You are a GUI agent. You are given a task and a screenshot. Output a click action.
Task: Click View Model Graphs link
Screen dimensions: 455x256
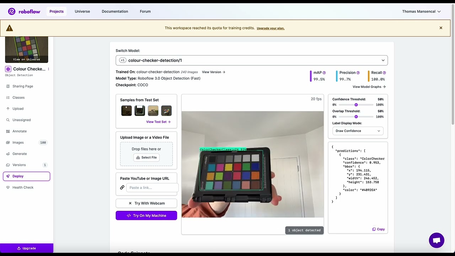pyautogui.click(x=369, y=87)
